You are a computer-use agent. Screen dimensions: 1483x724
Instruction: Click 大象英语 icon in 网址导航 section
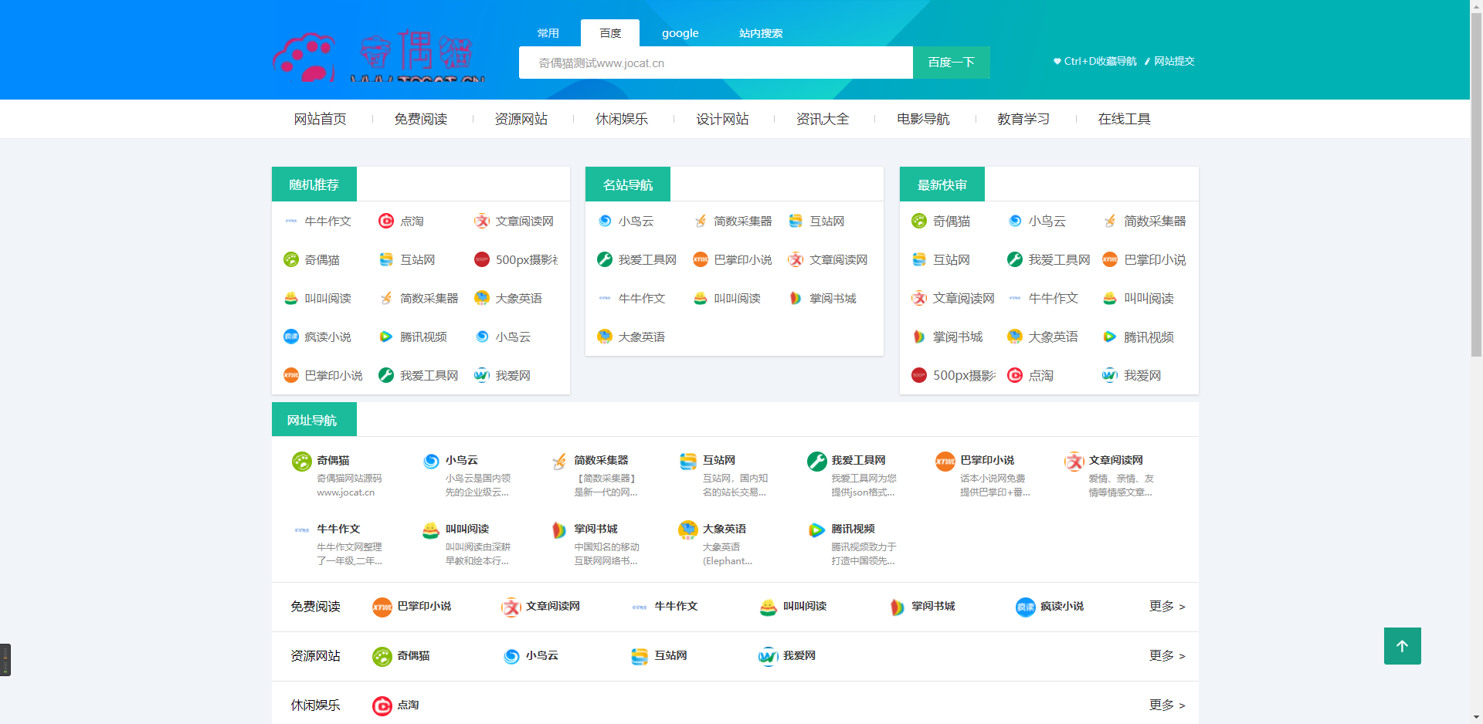(687, 530)
